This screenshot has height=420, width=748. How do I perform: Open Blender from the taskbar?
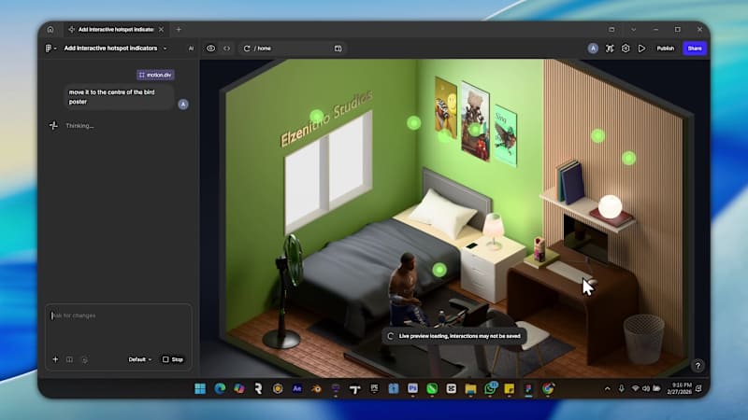pyautogui.click(x=316, y=388)
